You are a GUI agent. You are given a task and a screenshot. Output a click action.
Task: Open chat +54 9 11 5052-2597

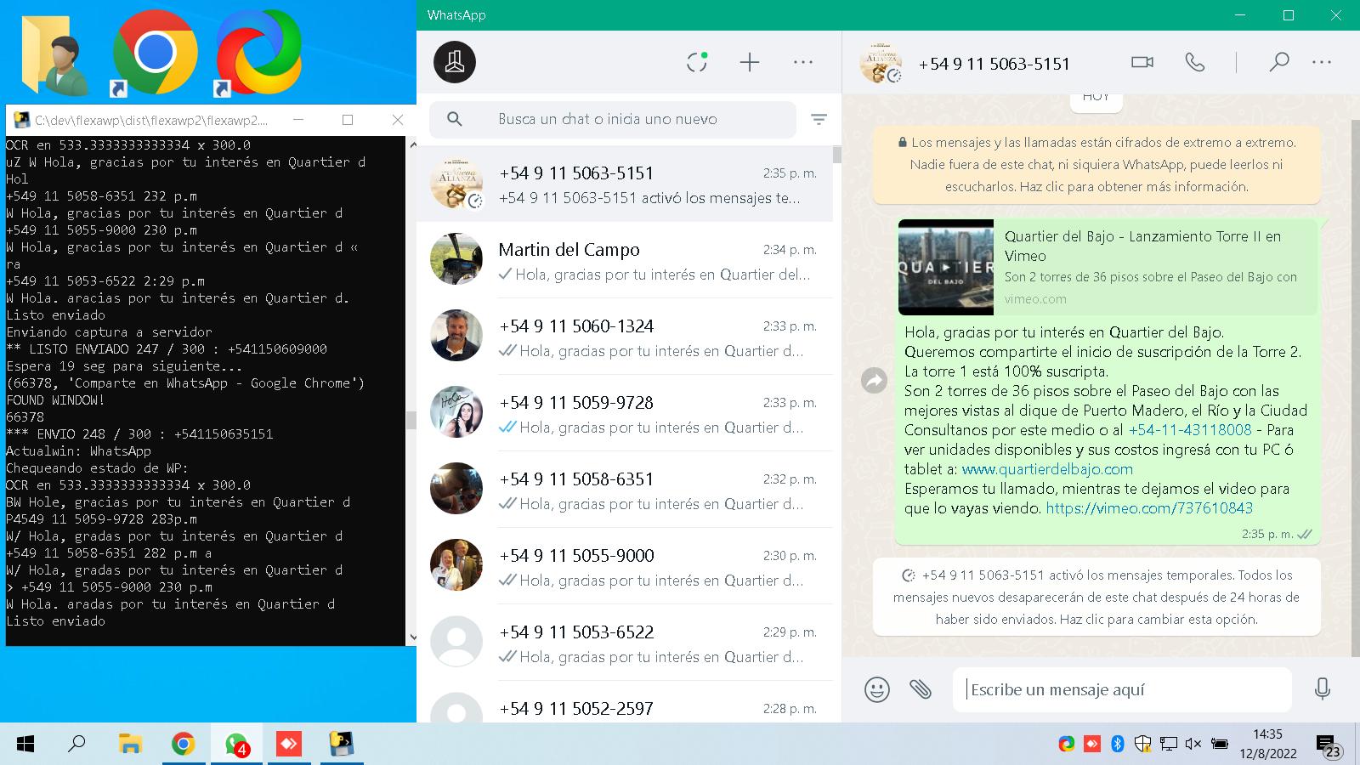[625, 702]
